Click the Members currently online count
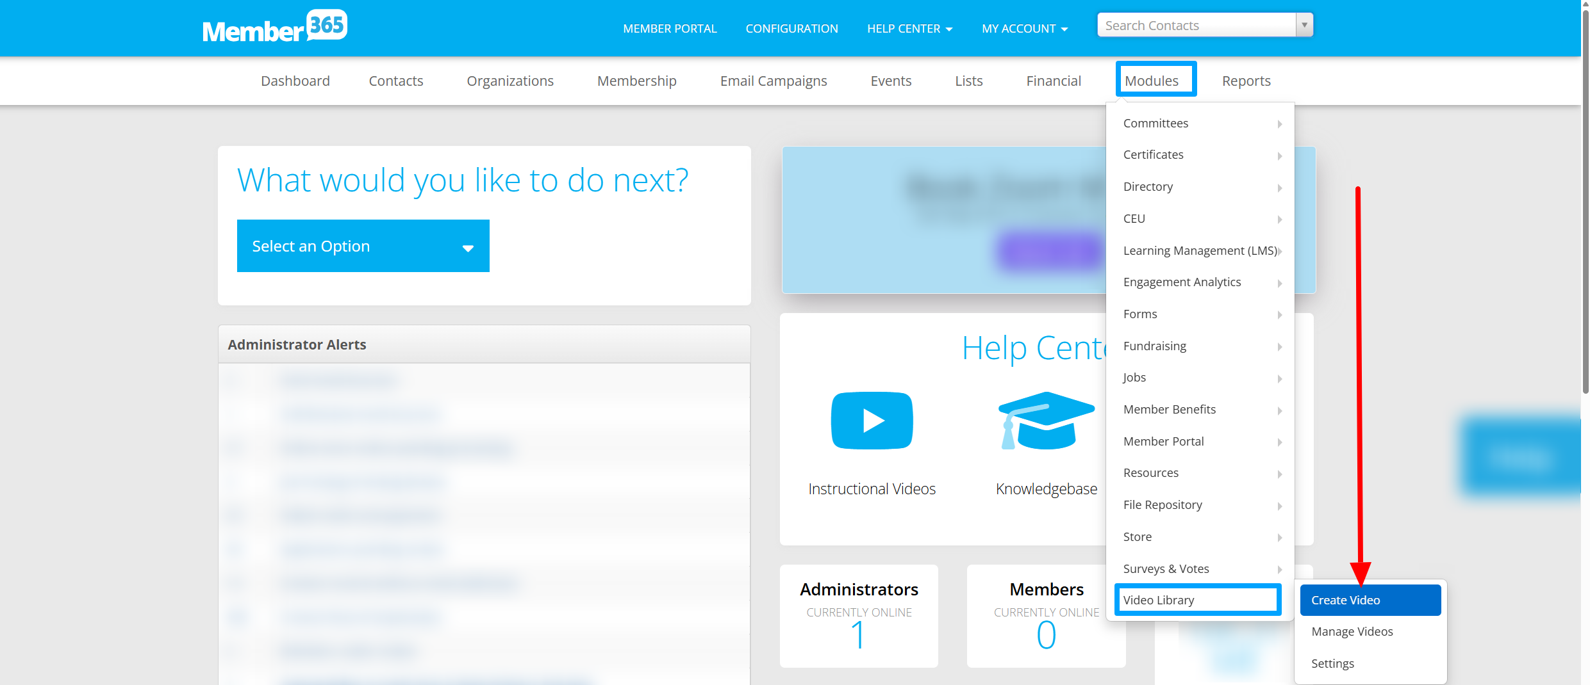This screenshot has height=685, width=1590. click(1046, 636)
